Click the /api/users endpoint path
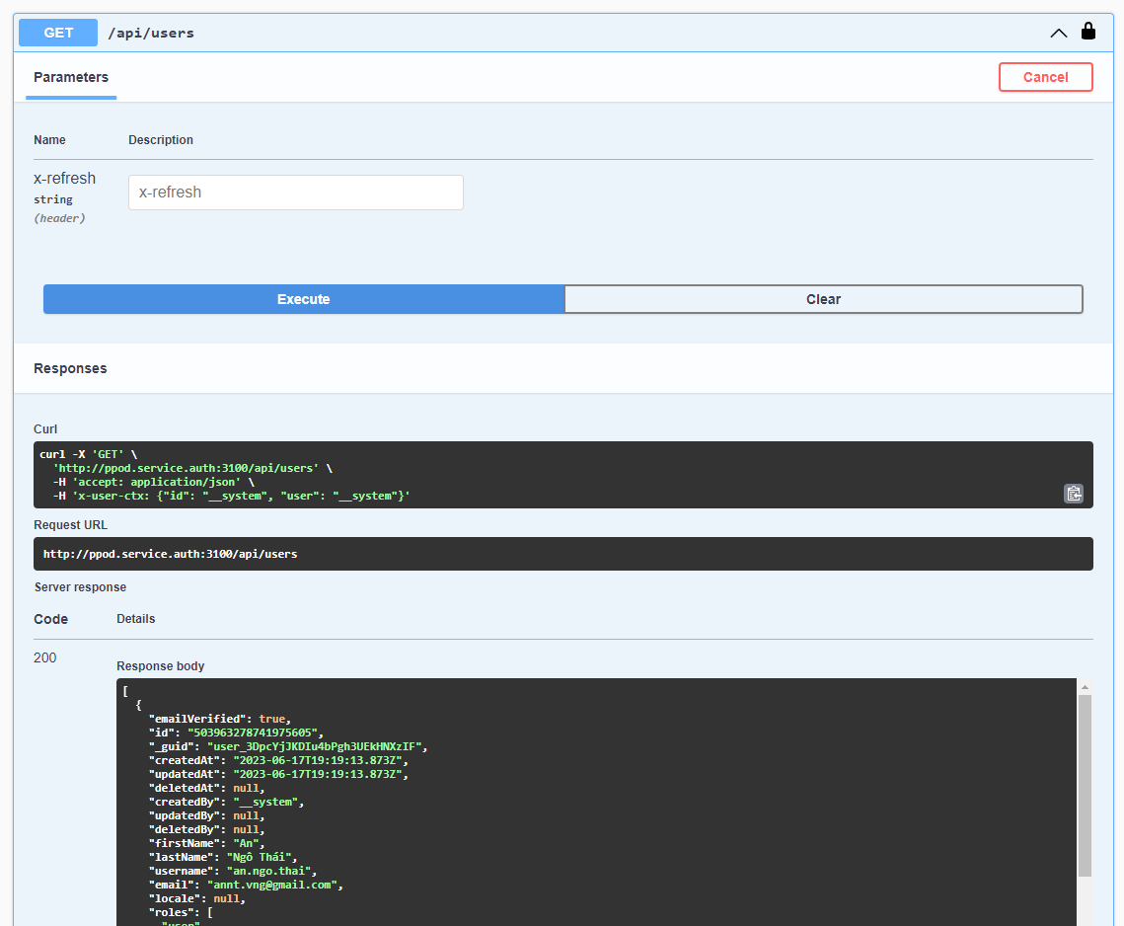Screen dimensions: 1124x926 pos(151,33)
